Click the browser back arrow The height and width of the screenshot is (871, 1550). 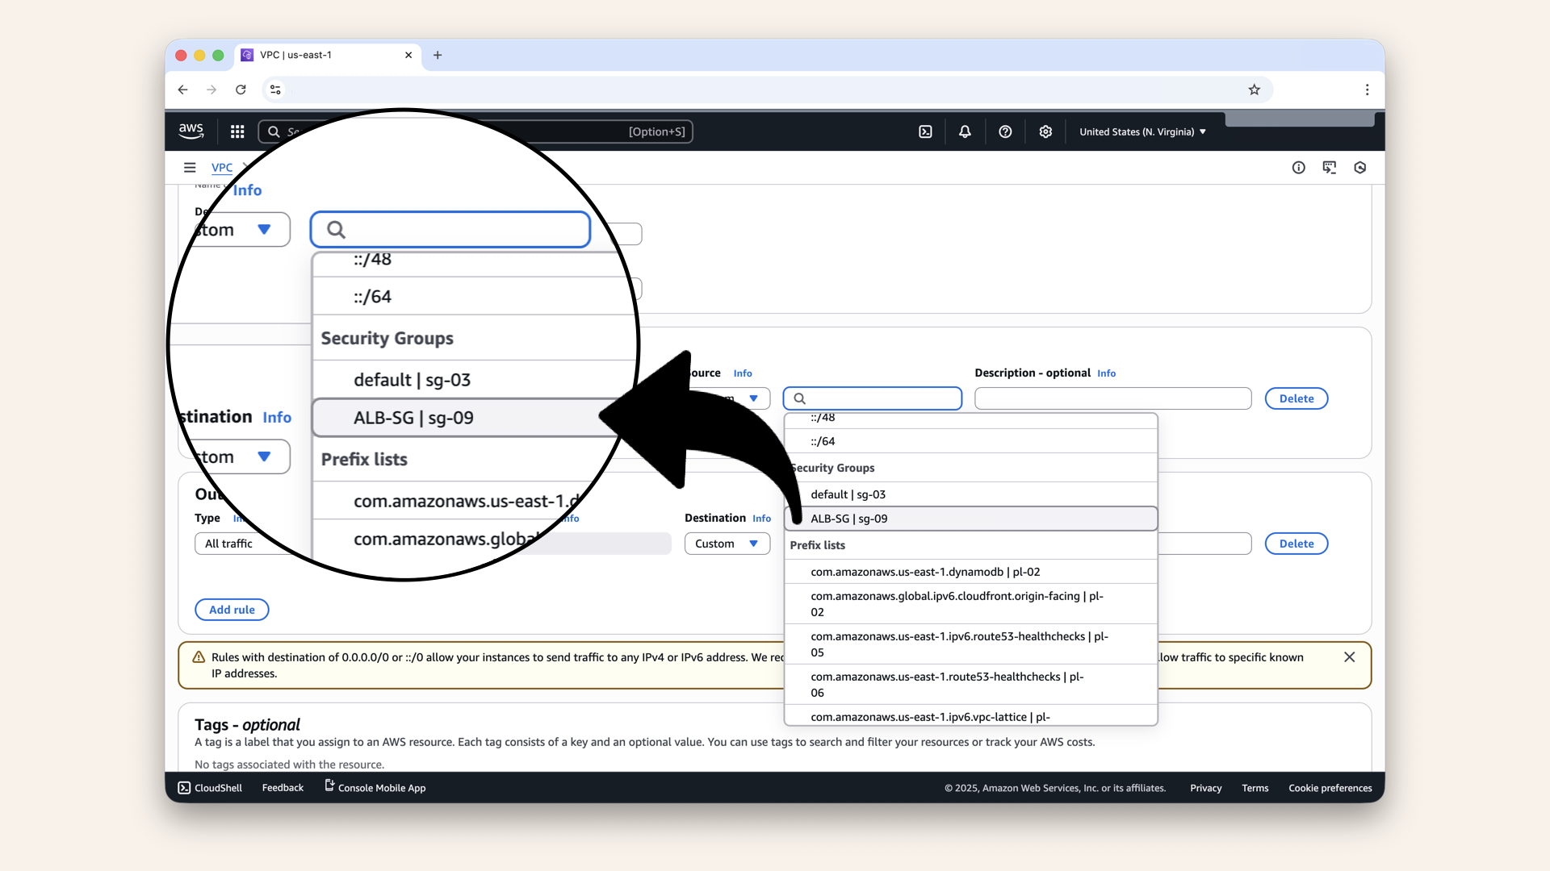coord(182,90)
